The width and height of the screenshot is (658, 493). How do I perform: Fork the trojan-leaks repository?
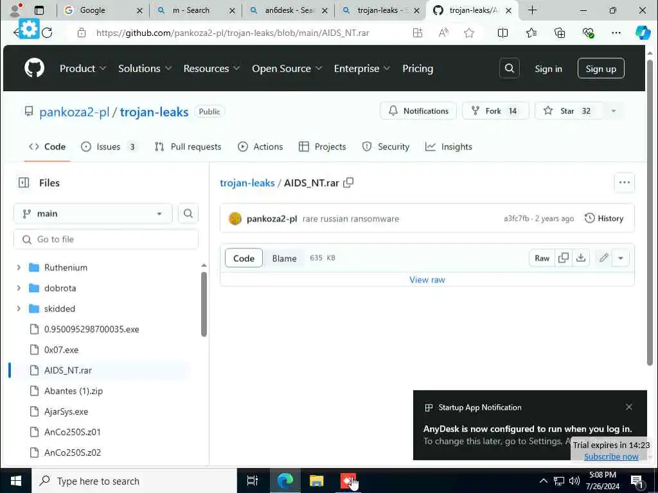(x=495, y=110)
